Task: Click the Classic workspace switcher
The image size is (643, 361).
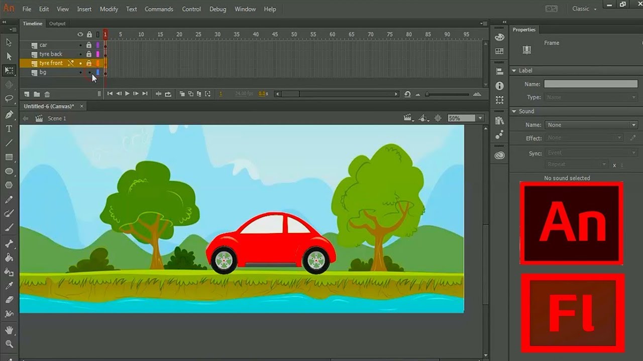Action: [x=584, y=9]
